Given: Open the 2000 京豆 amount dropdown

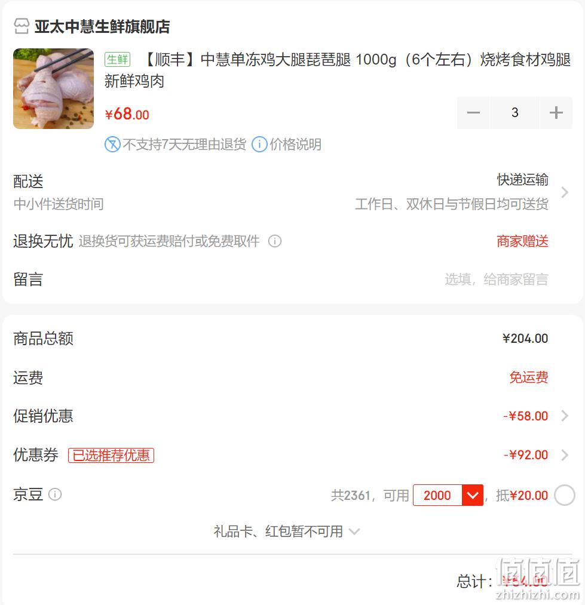Looking at the screenshot, I should pos(473,495).
